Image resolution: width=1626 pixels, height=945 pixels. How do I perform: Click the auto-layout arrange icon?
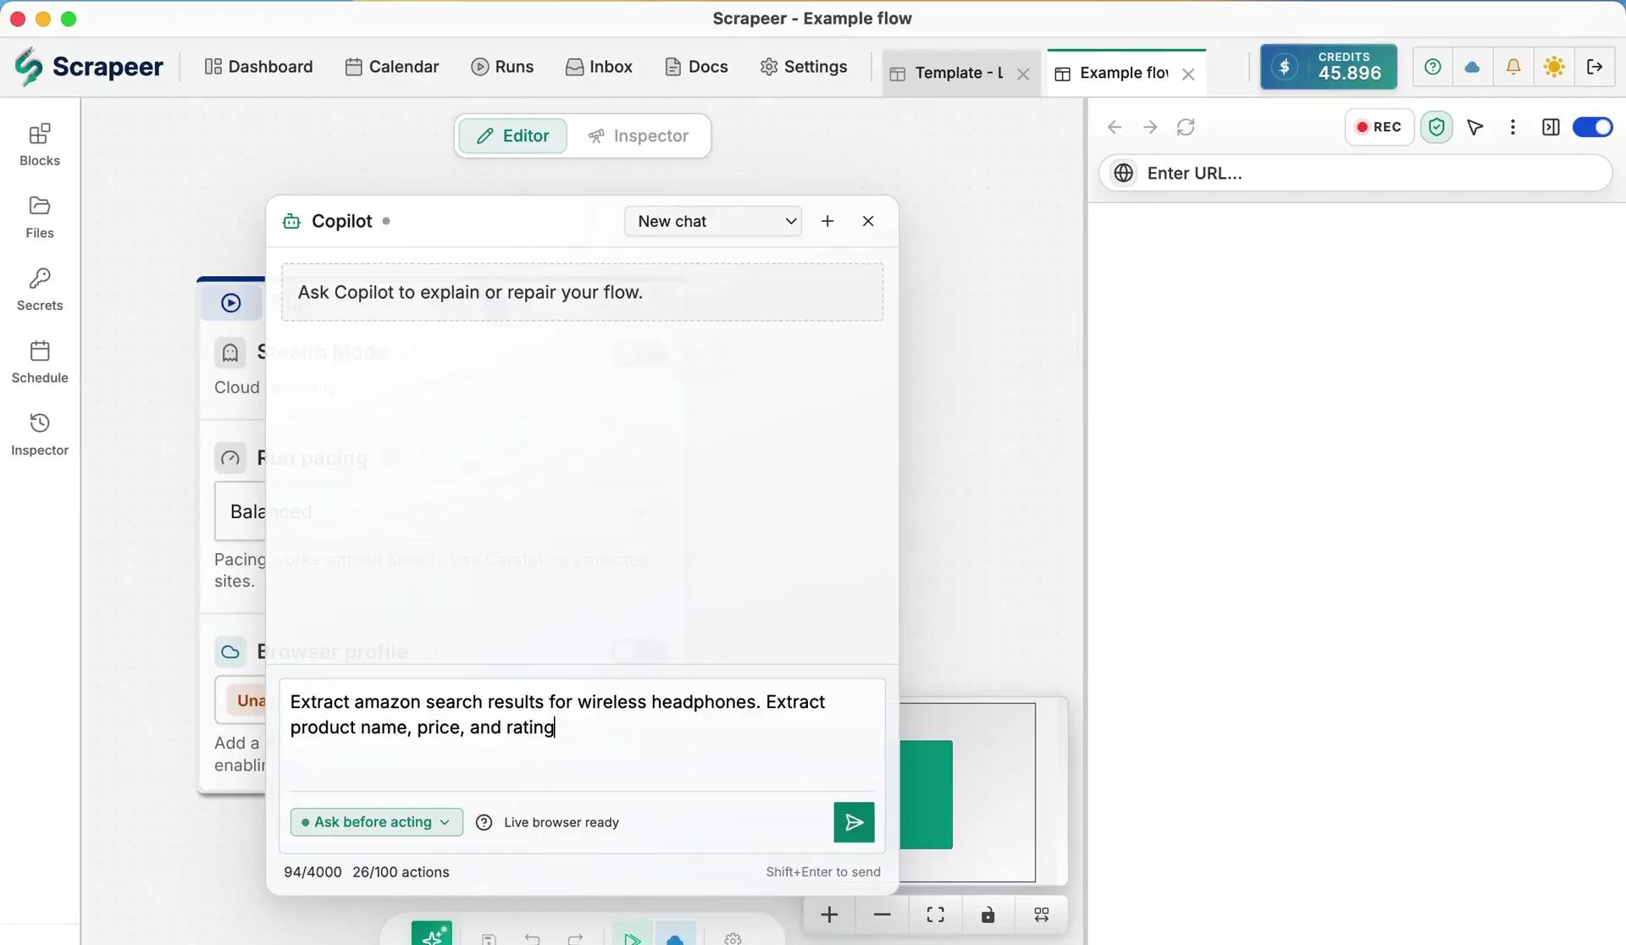pyautogui.click(x=1041, y=915)
